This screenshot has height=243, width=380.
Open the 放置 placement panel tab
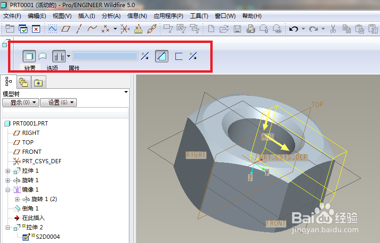click(x=30, y=68)
